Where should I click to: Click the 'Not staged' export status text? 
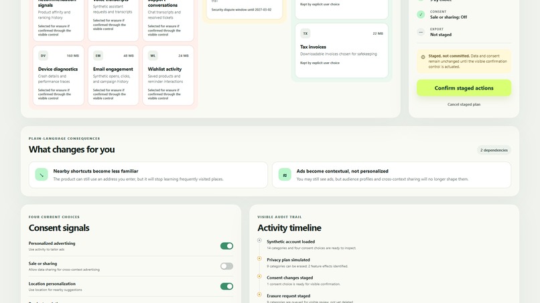pyautogui.click(x=441, y=35)
